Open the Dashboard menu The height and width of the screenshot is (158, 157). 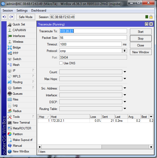[39, 10]
